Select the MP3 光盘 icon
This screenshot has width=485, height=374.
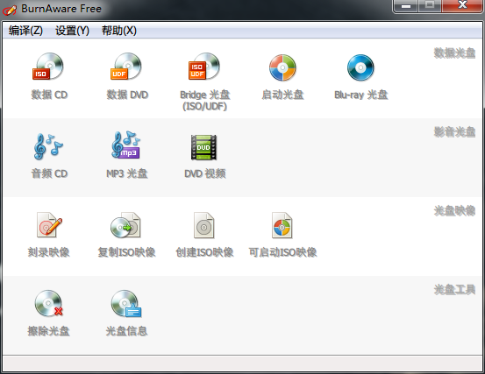[x=126, y=145]
